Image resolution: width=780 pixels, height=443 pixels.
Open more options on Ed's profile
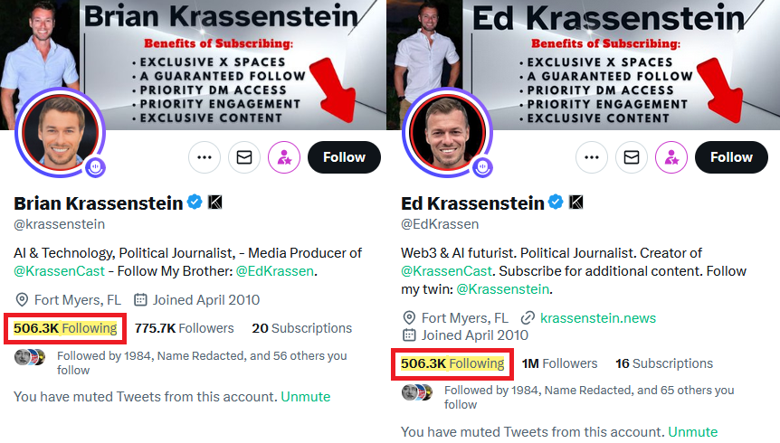(x=592, y=157)
